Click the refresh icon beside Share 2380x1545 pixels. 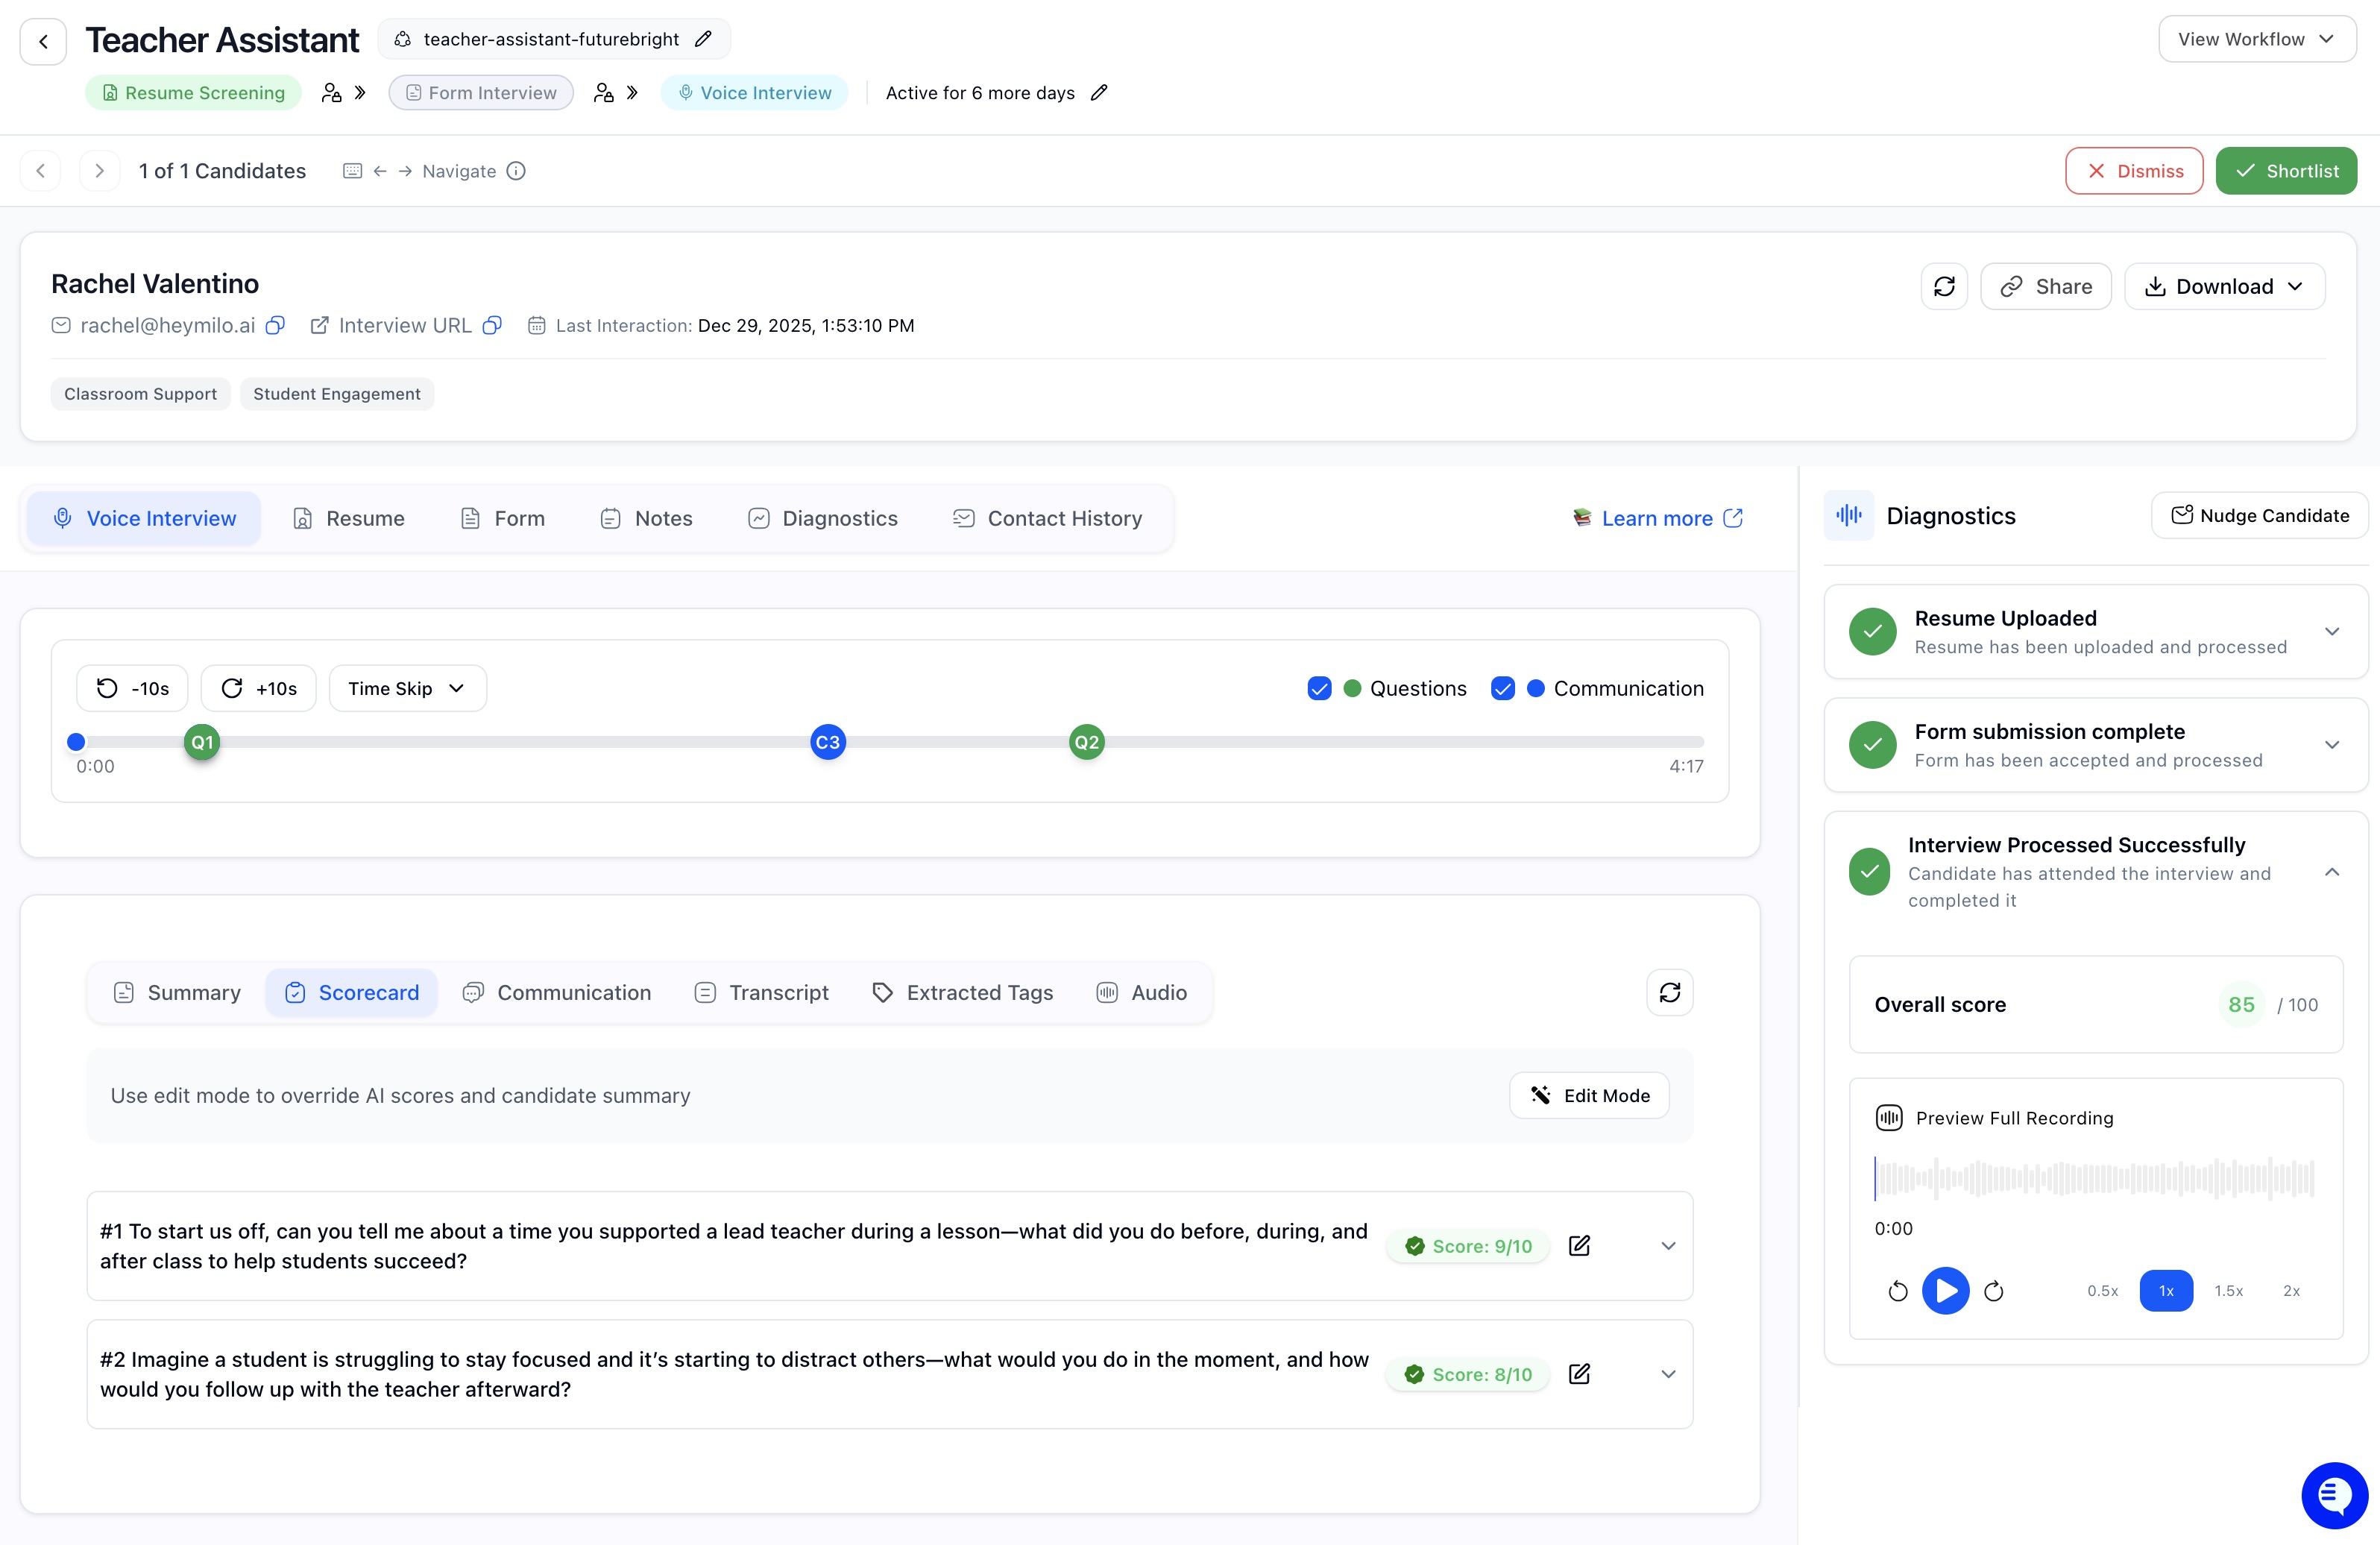point(1944,286)
